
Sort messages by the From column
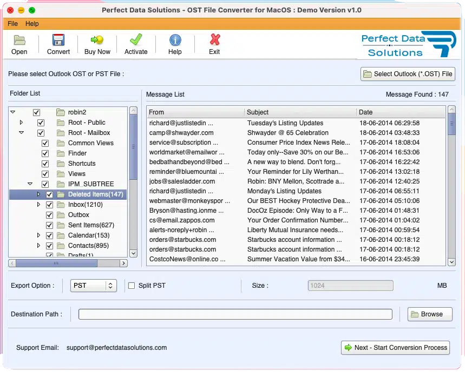(196, 112)
